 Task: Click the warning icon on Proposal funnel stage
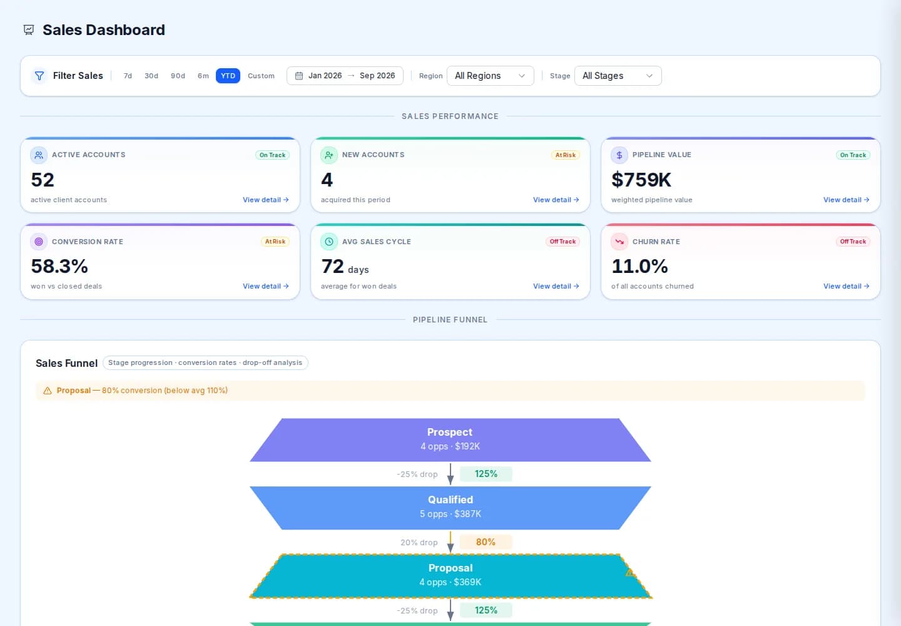[630, 573]
